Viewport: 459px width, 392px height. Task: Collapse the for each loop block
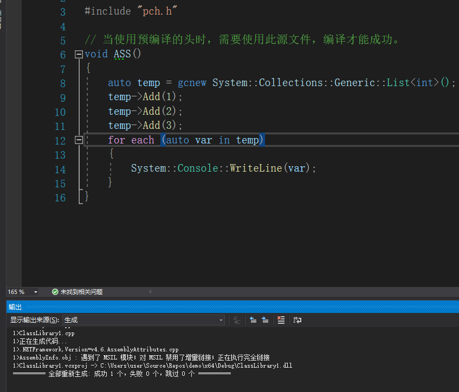[79, 140]
